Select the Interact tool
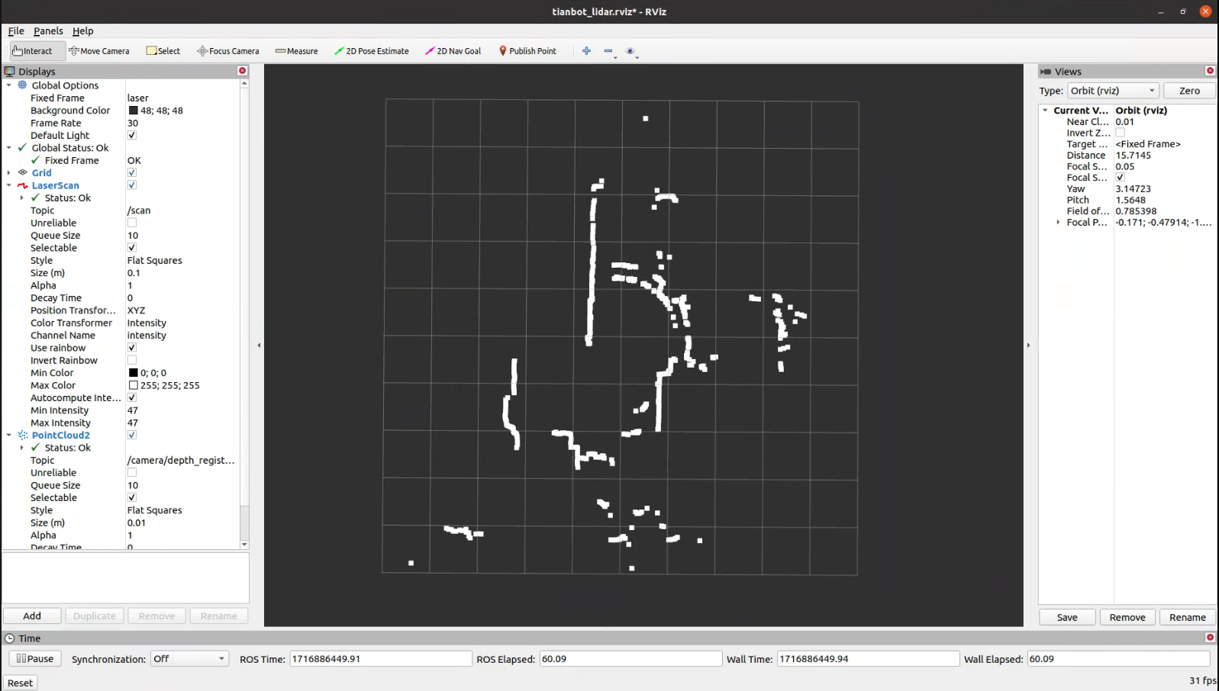 (33, 51)
